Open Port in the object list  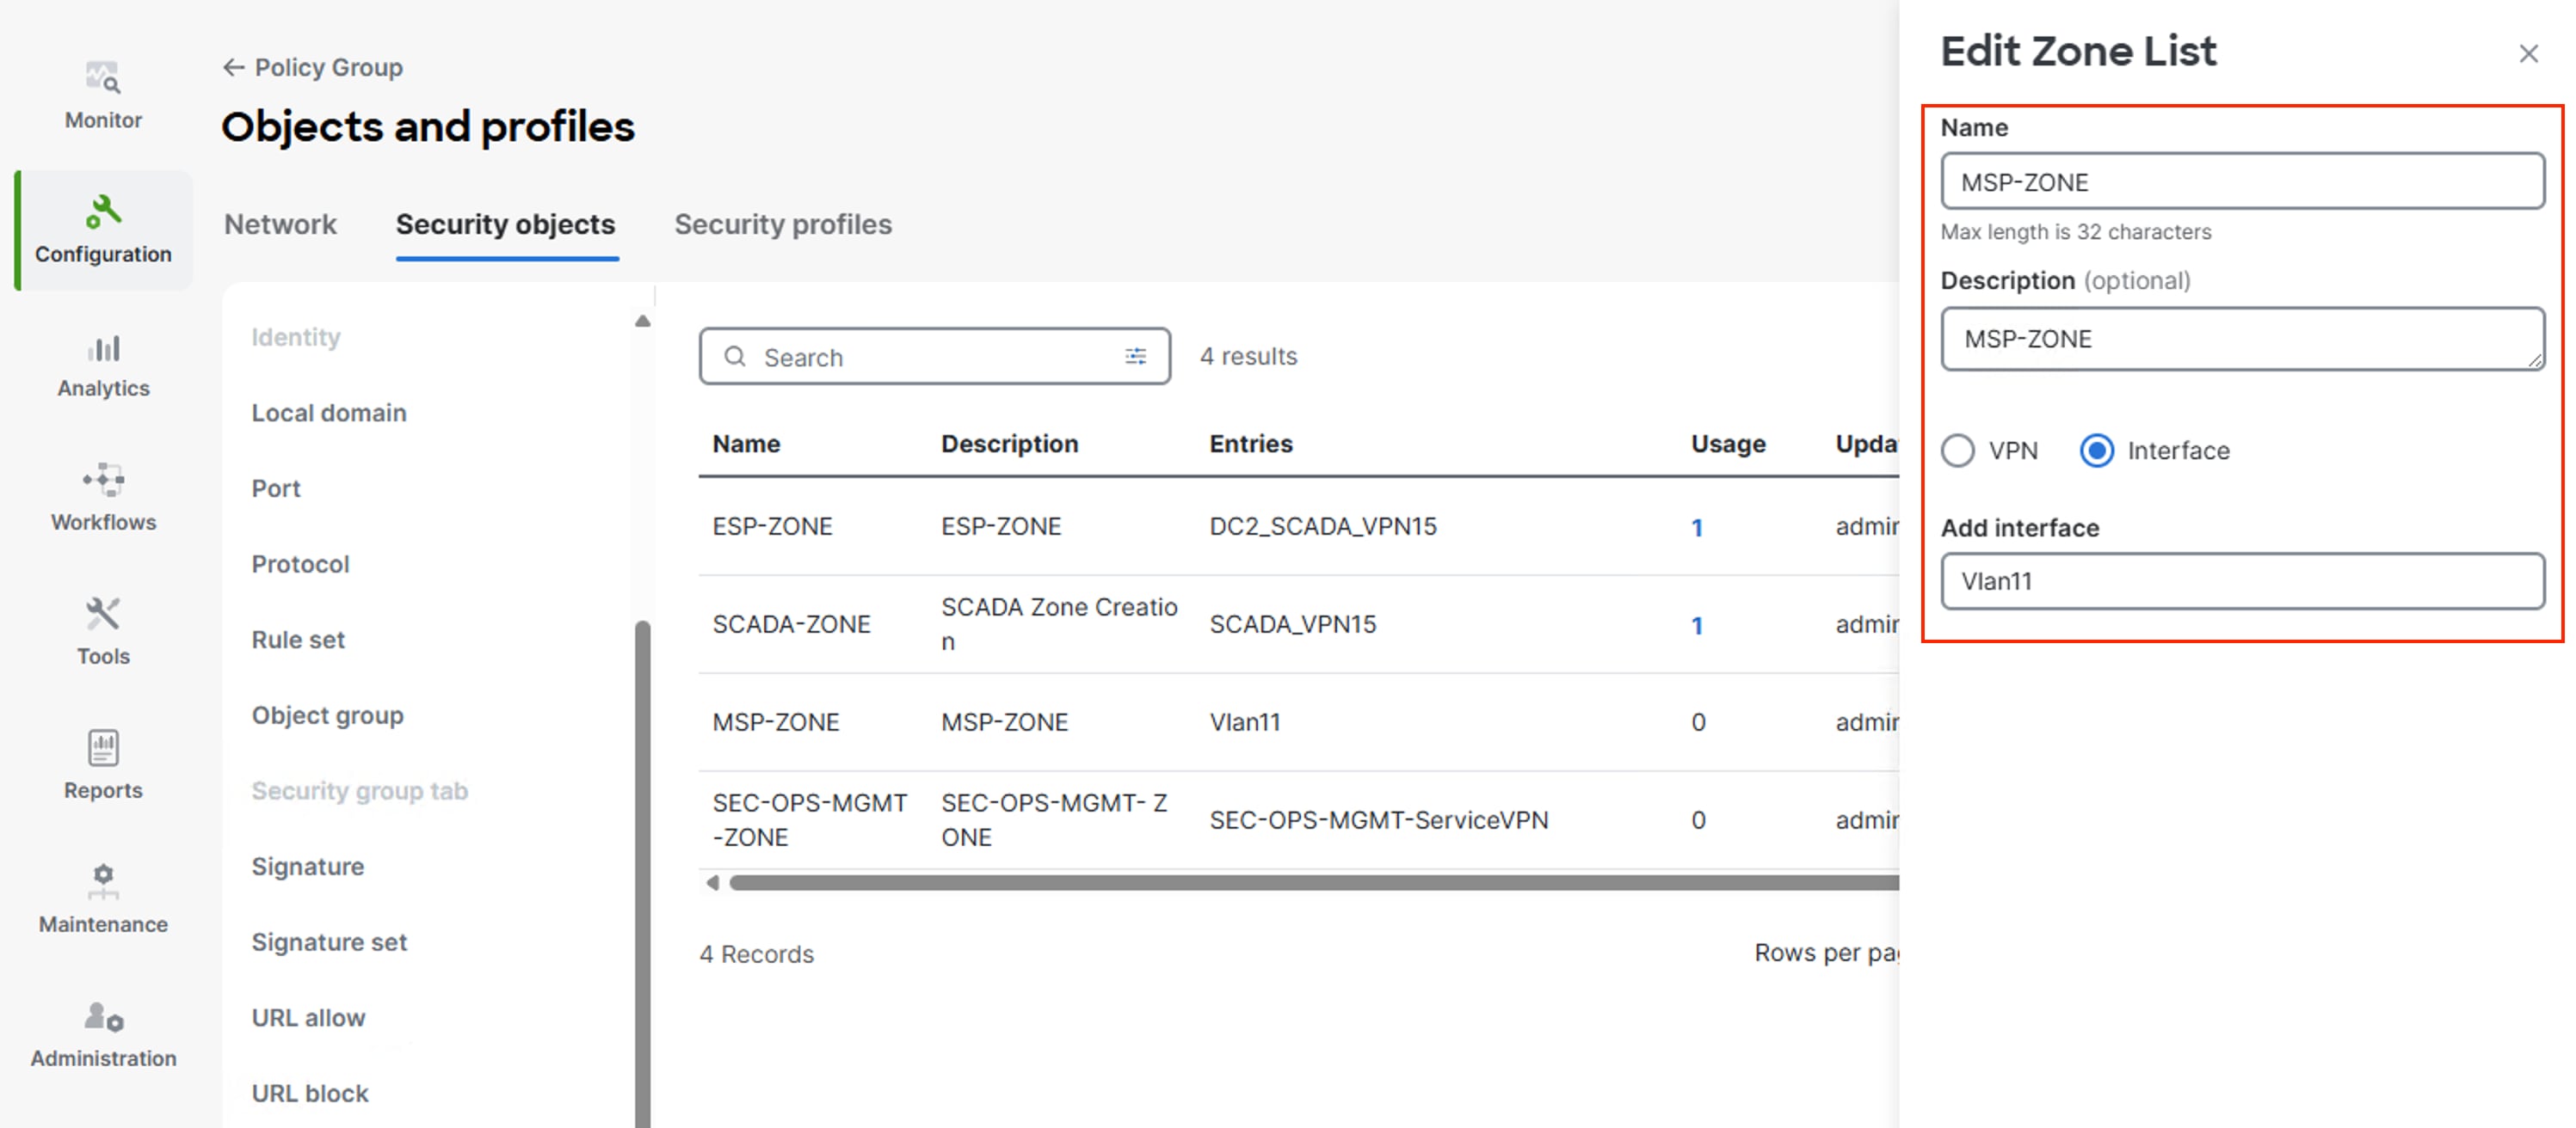(x=276, y=488)
